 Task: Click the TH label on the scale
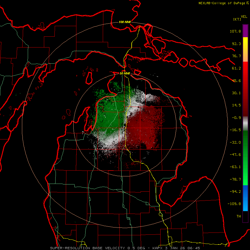tap(239, 216)
